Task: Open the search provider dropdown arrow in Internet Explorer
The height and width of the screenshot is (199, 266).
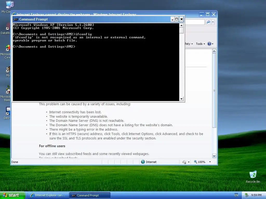Action: tap(213, 22)
